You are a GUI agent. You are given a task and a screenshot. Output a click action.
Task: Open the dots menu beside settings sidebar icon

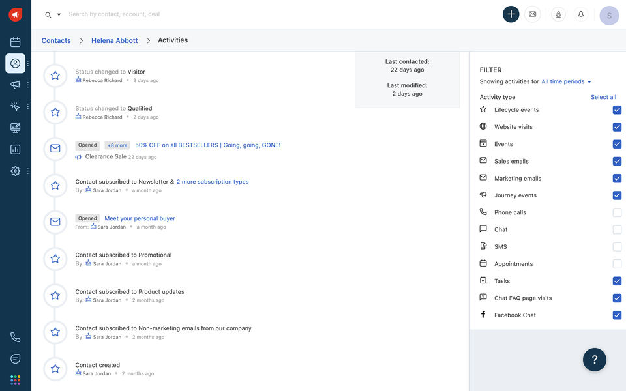pyautogui.click(x=27, y=171)
